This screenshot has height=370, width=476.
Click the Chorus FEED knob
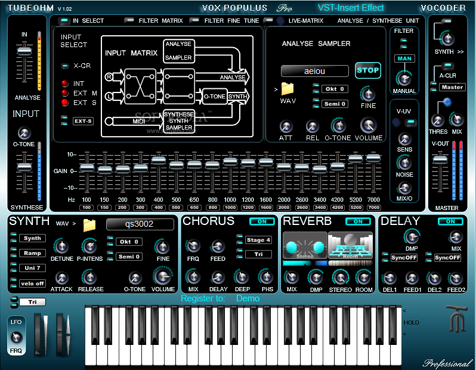218,246
